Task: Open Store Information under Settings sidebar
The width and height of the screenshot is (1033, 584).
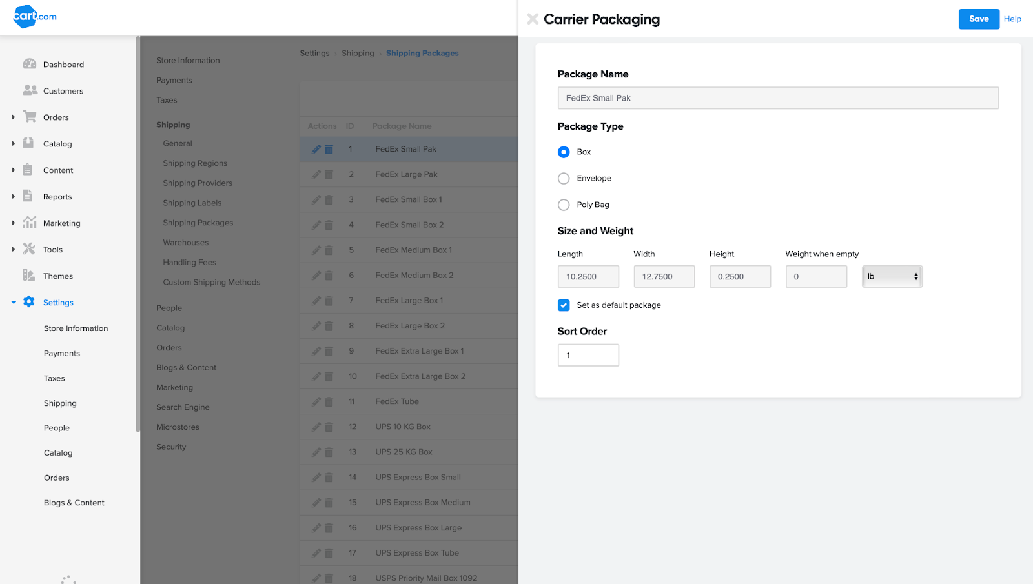Action: pos(76,328)
